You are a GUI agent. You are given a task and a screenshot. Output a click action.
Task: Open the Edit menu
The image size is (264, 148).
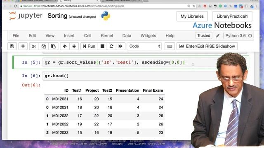pos(32,36)
